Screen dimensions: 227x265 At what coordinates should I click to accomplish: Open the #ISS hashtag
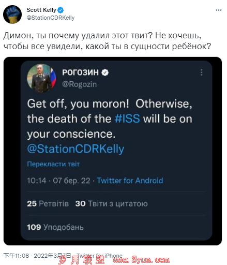point(127,119)
